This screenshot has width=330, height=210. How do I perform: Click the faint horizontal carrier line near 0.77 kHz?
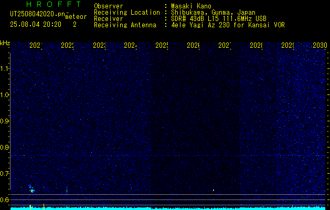tap(168, 155)
